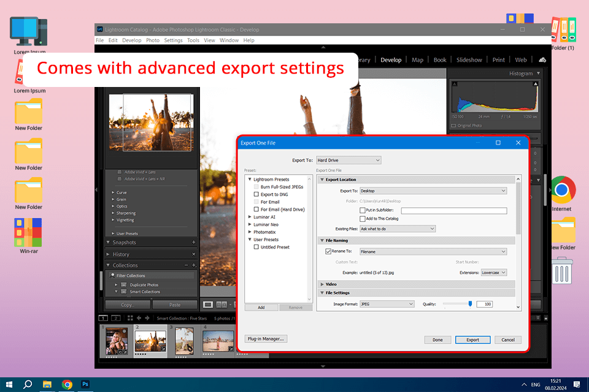
Task: Open the Photo menu
Action: pyautogui.click(x=153, y=40)
